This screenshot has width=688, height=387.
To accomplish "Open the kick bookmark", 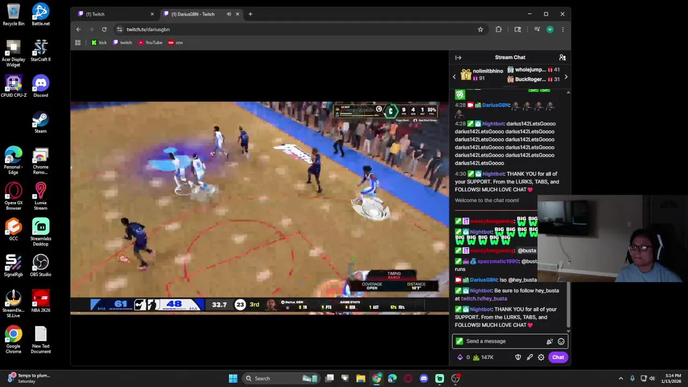I will pos(99,42).
